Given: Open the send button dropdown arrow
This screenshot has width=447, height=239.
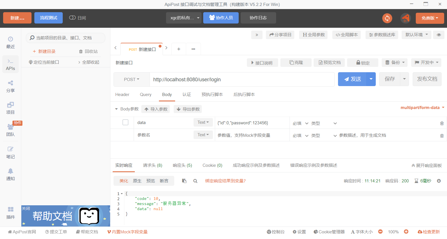Looking at the screenshot, I should pos(371,79).
